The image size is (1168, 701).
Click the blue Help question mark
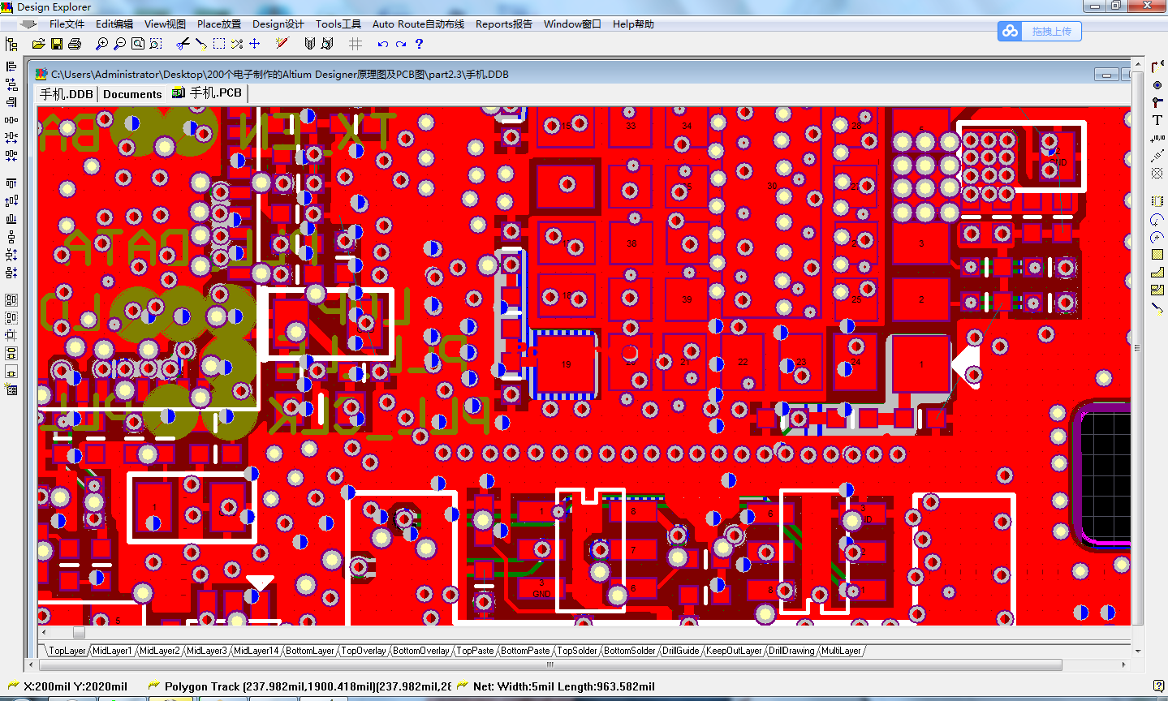[x=419, y=44]
